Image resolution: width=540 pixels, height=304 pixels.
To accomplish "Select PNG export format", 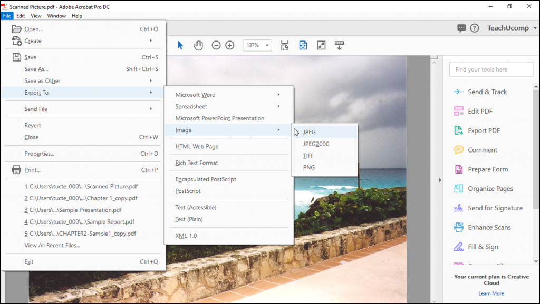I will point(309,167).
